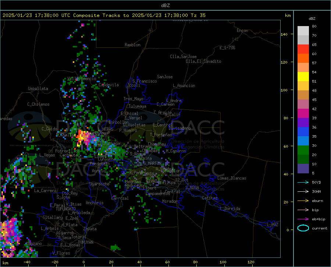Click the Divisadero label
The width and height of the screenshot is (331, 267).
click(179, 128)
